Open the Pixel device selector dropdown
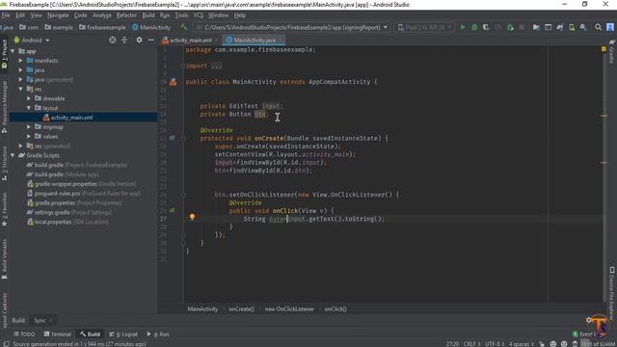The height and width of the screenshot is (347, 617). (x=424, y=27)
